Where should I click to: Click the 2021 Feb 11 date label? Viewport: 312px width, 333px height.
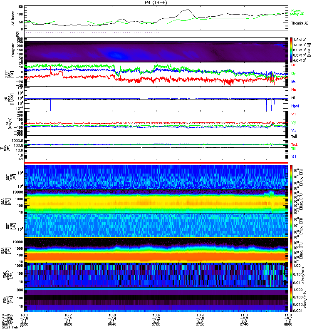click(12, 327)
